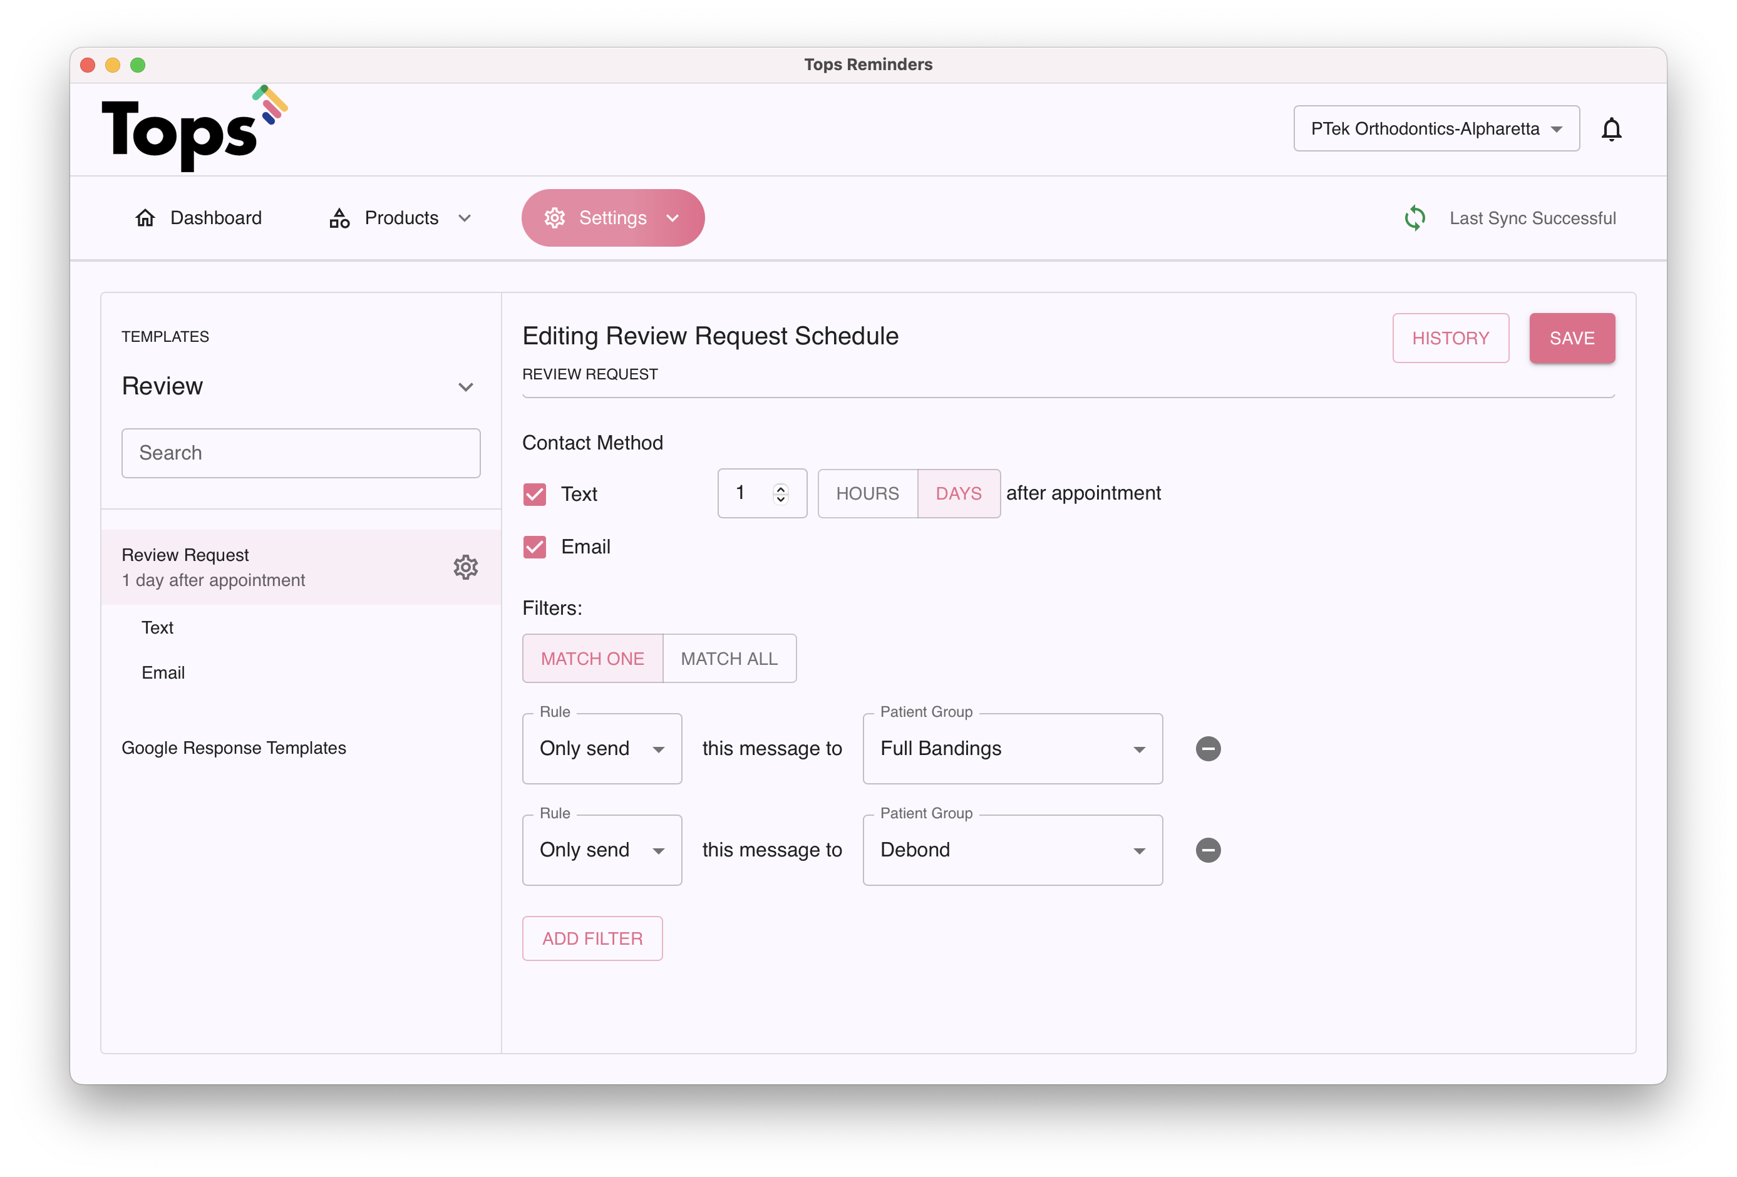Viewport: 1737px width, 1177px height.
Task: Switch filters to Match All
Action: [729, 659]
